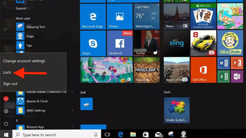Choose Lock from account menu
This screenshot has height=138, width=246.
7,72
